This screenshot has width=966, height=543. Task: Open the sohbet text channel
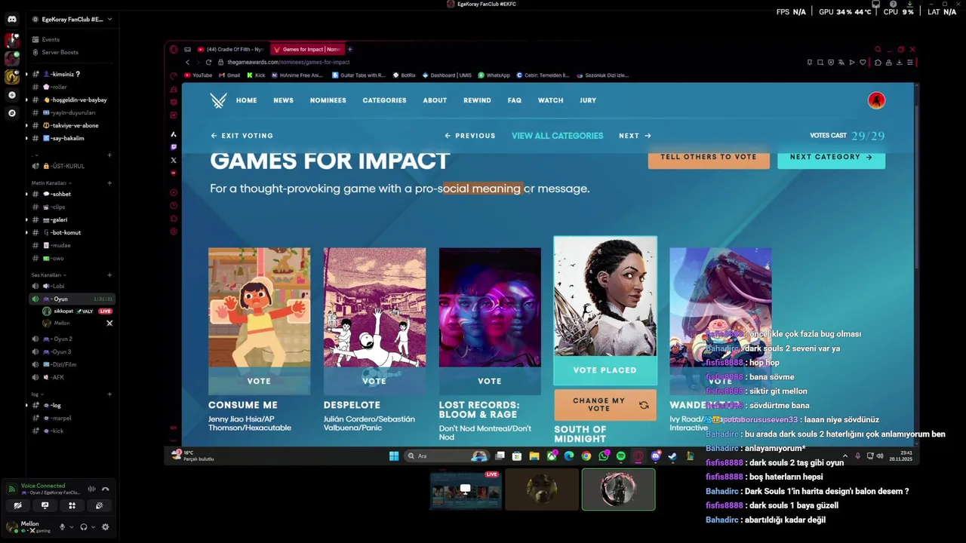72,194
